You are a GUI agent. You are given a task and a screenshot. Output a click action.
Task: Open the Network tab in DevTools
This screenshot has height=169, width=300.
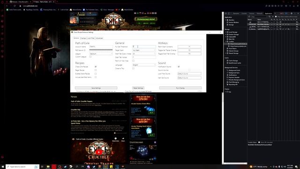click(259, 14)
